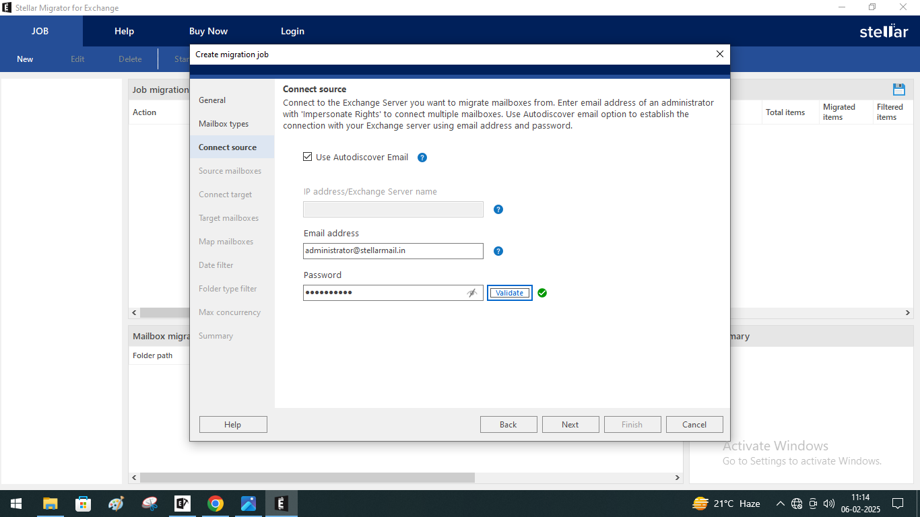Click the volume icon in system tray
This screenshot has width=920, height=517.
point(829,504)
